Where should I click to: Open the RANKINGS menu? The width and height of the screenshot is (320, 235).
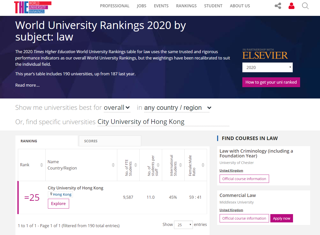186,6
